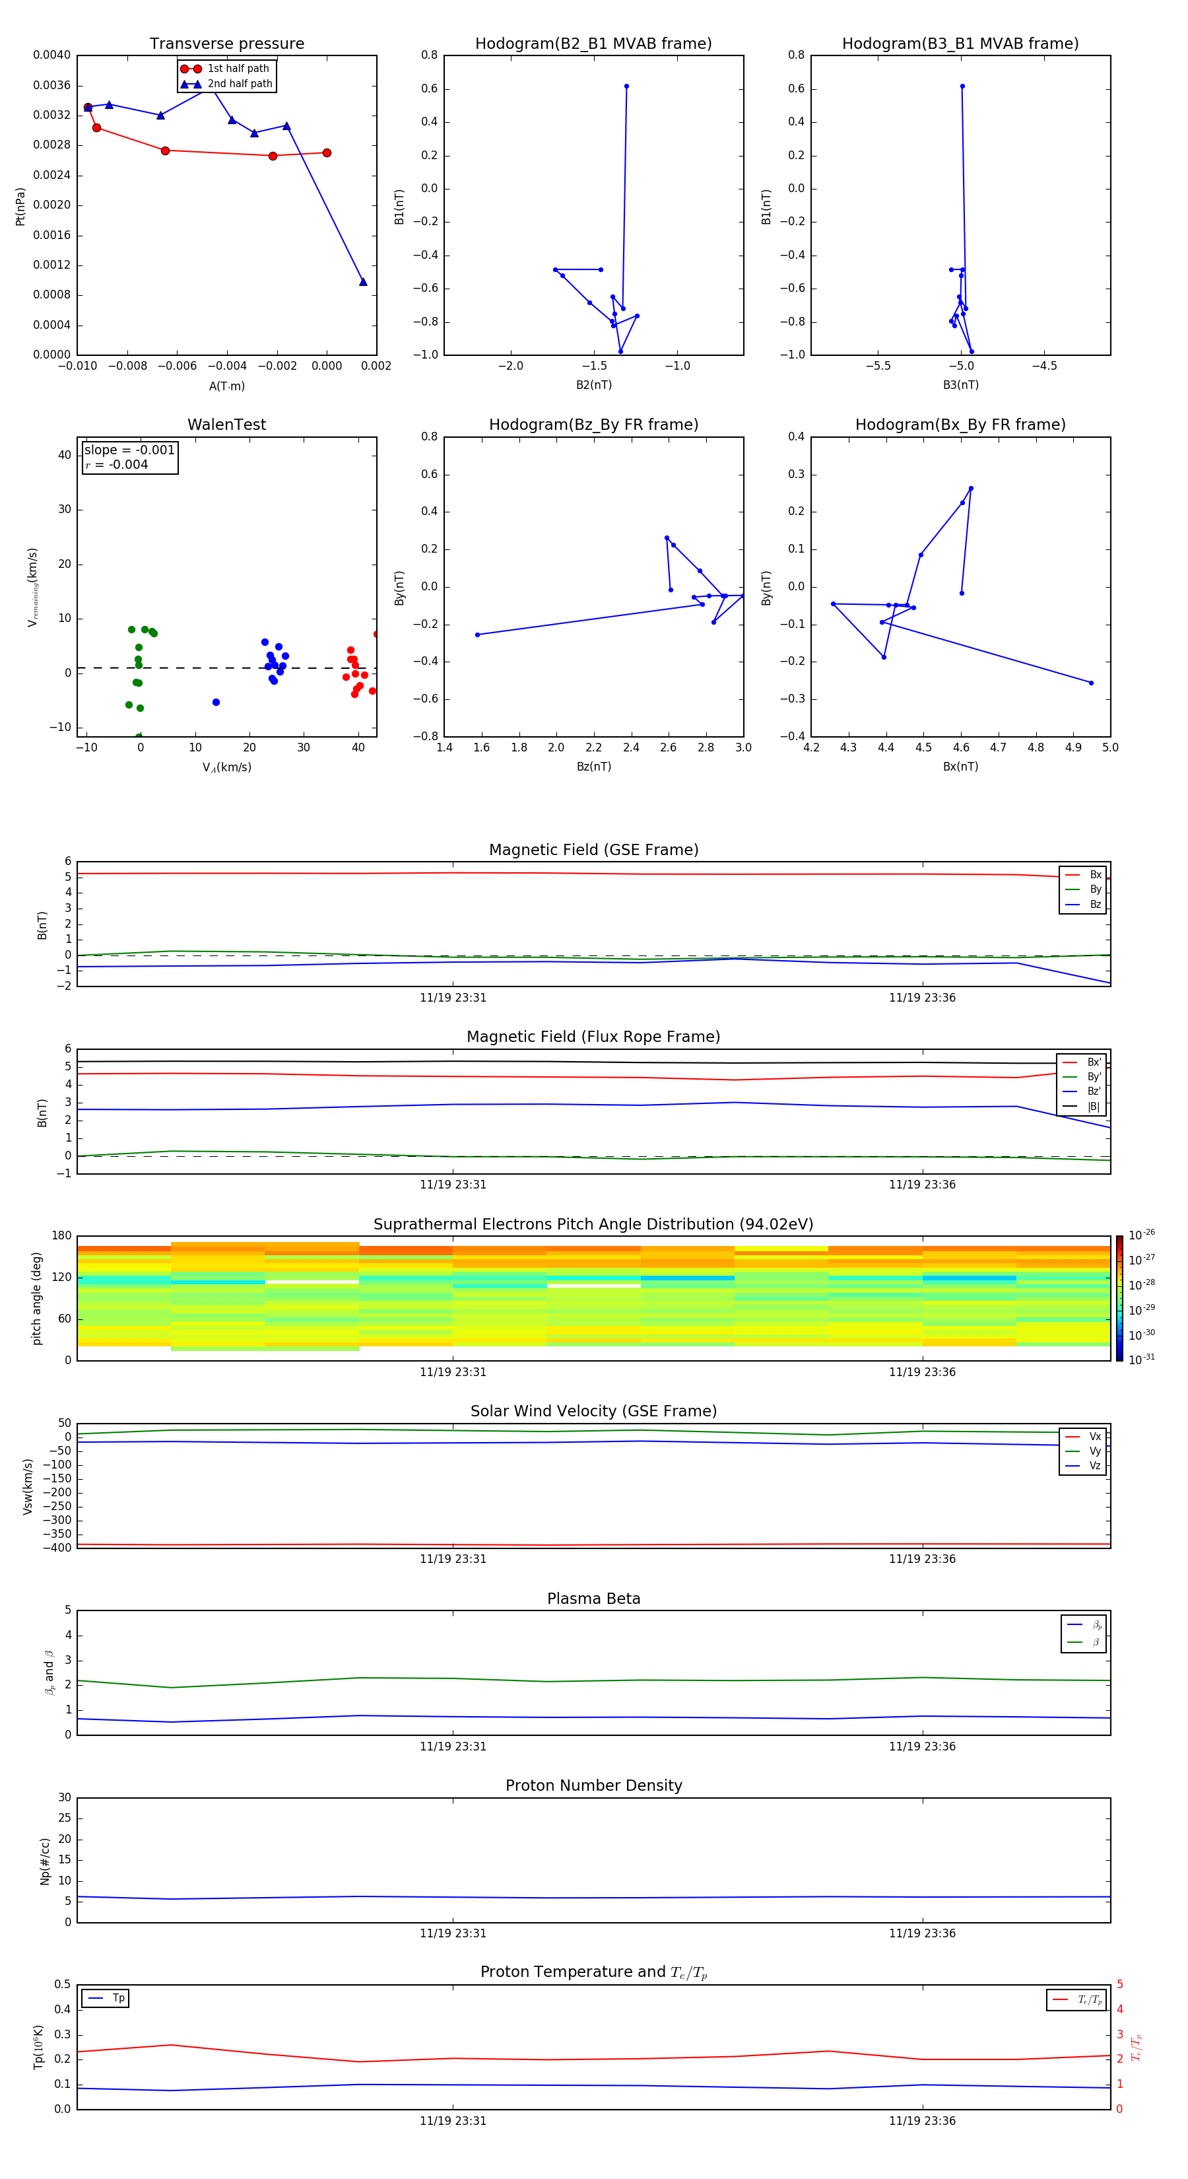Click the topmost point in B2_B1 hodogram
Viewport: 1188px width, 2179px height.
(626, 86)
